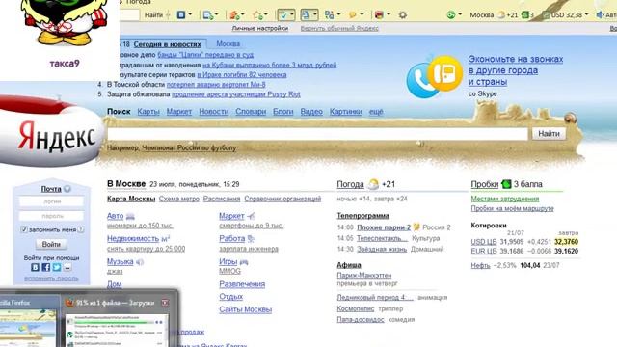Open the Маркет search tab
The width and height of the screenshot is (617, 347).
click(179, 112)
